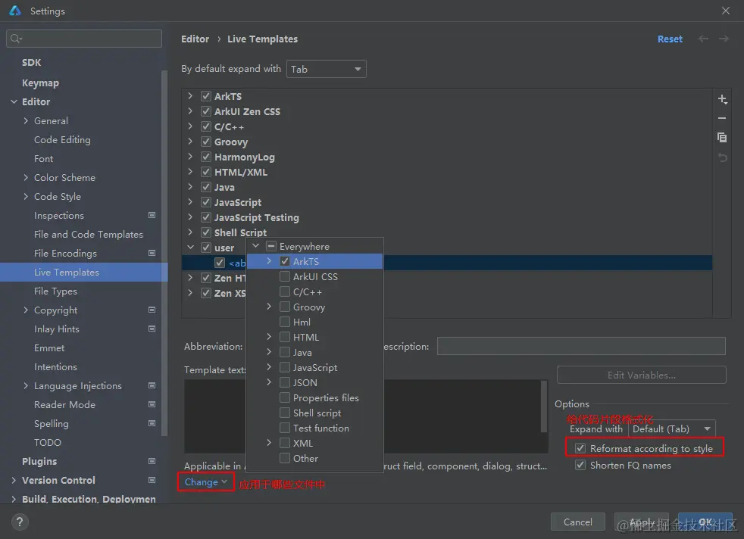The height and width of the screenshot is (539, 744).
Task: Enable the Shell script context checkbox
Action: (x=285, y=413)
